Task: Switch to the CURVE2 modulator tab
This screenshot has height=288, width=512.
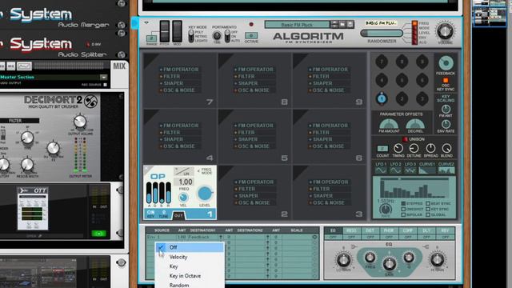Action: [446, 168]
